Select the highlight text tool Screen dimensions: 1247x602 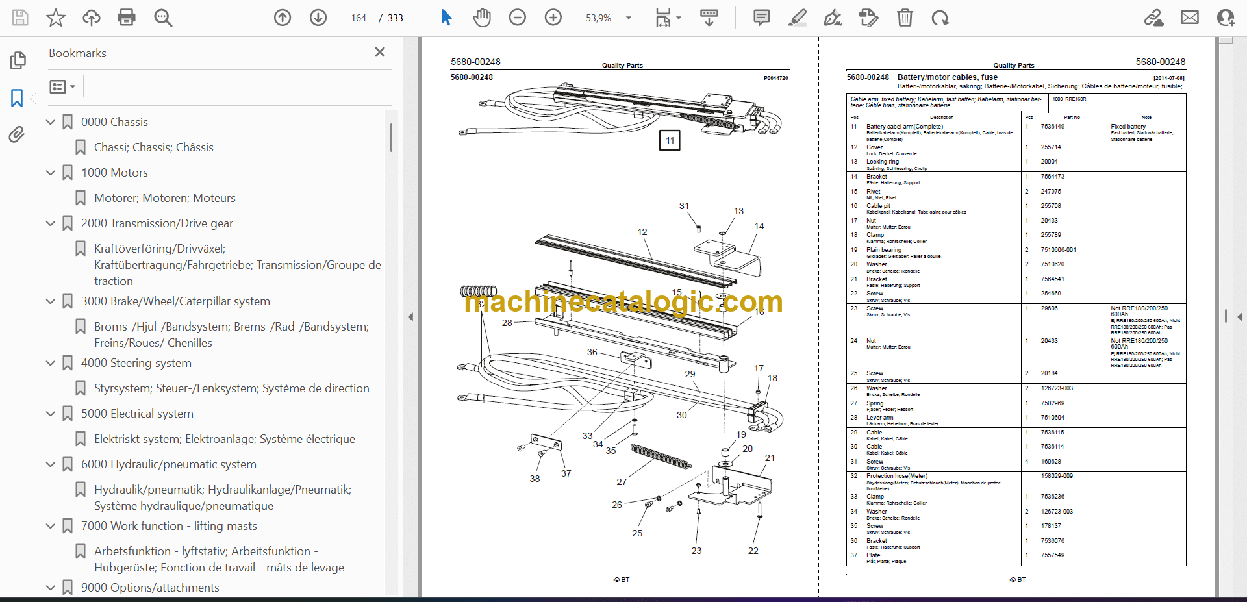[x=798, y=18]
